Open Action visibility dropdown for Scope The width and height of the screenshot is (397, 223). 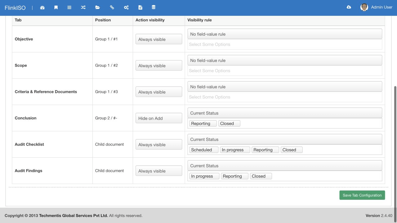(159, 65)
